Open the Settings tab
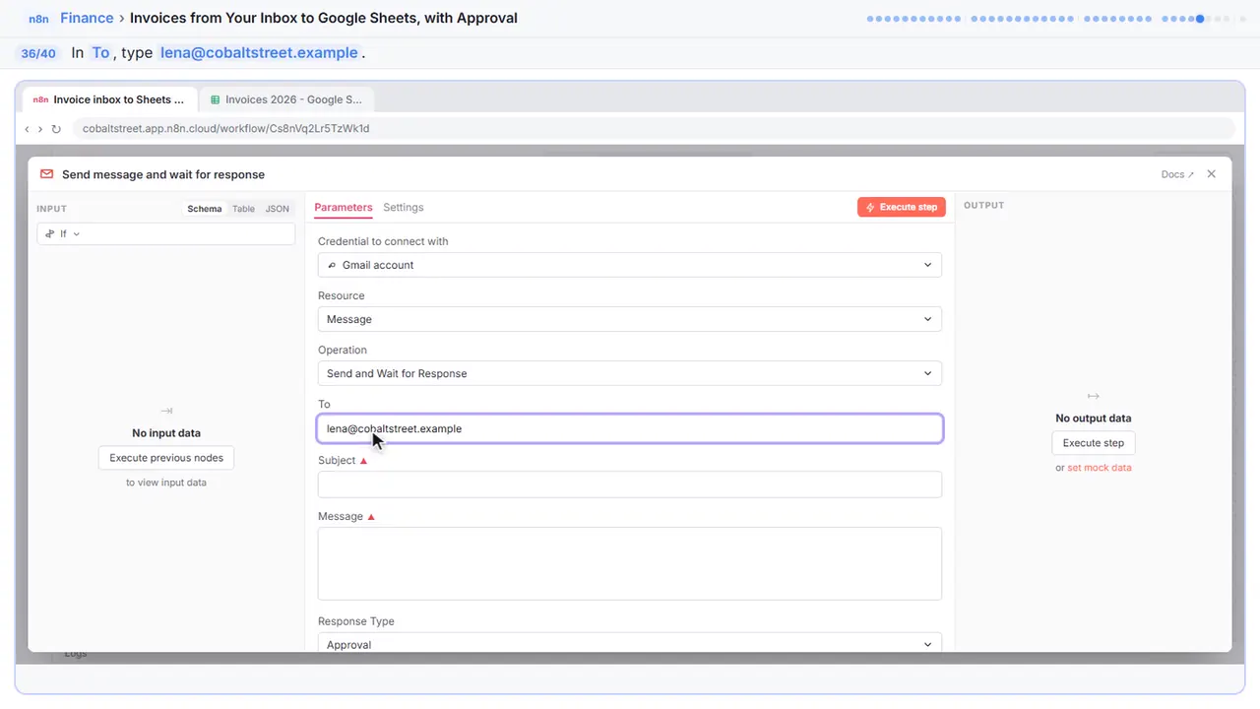This screenshot has height=709, width=1260. click(x=404, y=208)
